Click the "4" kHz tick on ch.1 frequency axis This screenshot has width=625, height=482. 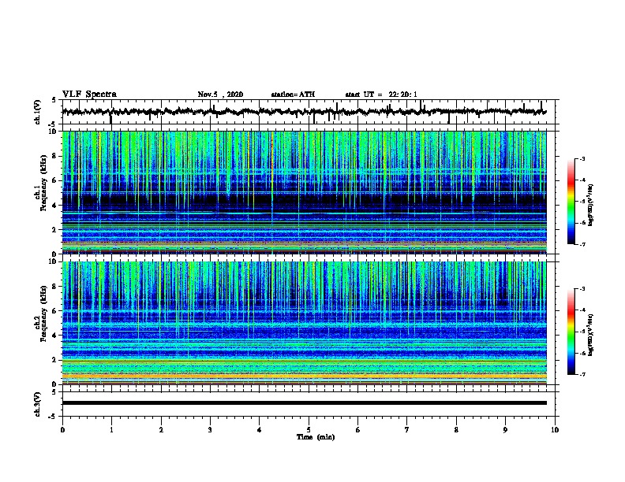click(55, 206)
